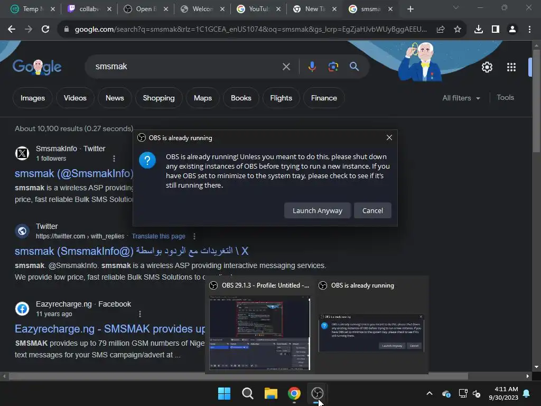Viewport: 541px width, 406px height.
Task: Filter results by Videos
Action: click(75, 98)
